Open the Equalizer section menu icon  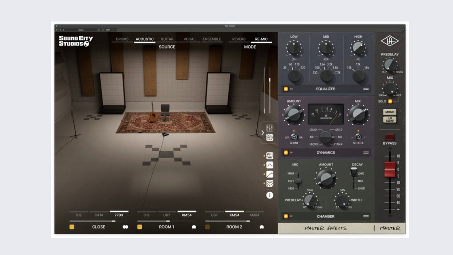pyautogui.click(x=366, y=89)
